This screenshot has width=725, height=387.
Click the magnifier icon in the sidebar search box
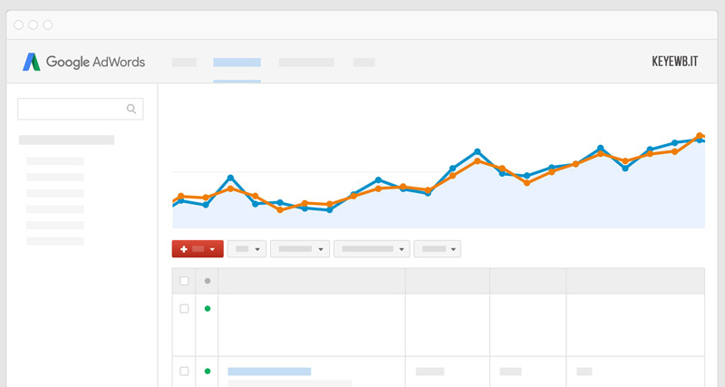[x=131, y=109]
